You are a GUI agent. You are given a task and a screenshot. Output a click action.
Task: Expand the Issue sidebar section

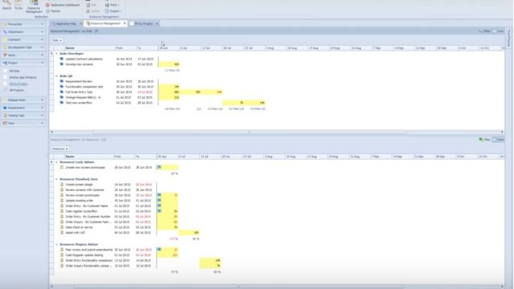click(23, 55)
